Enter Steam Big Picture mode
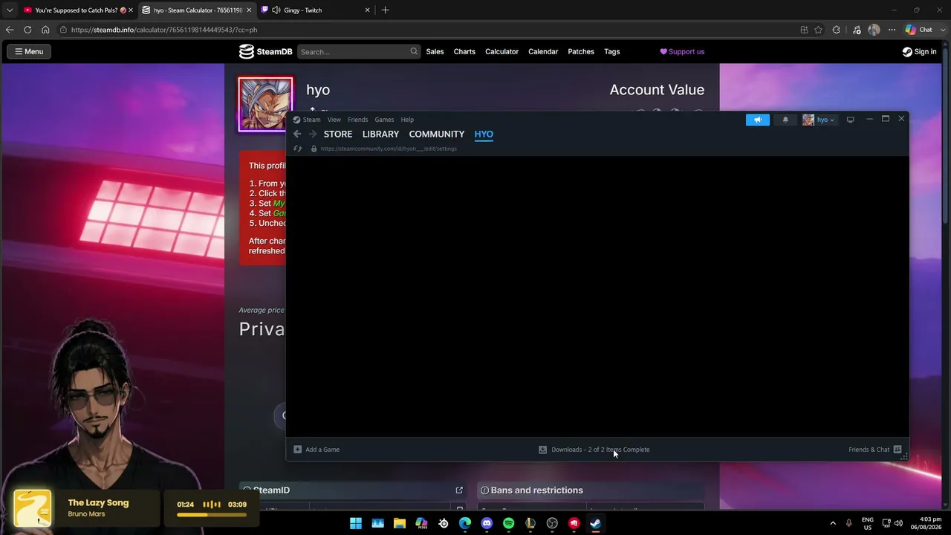 coord(851,120)
